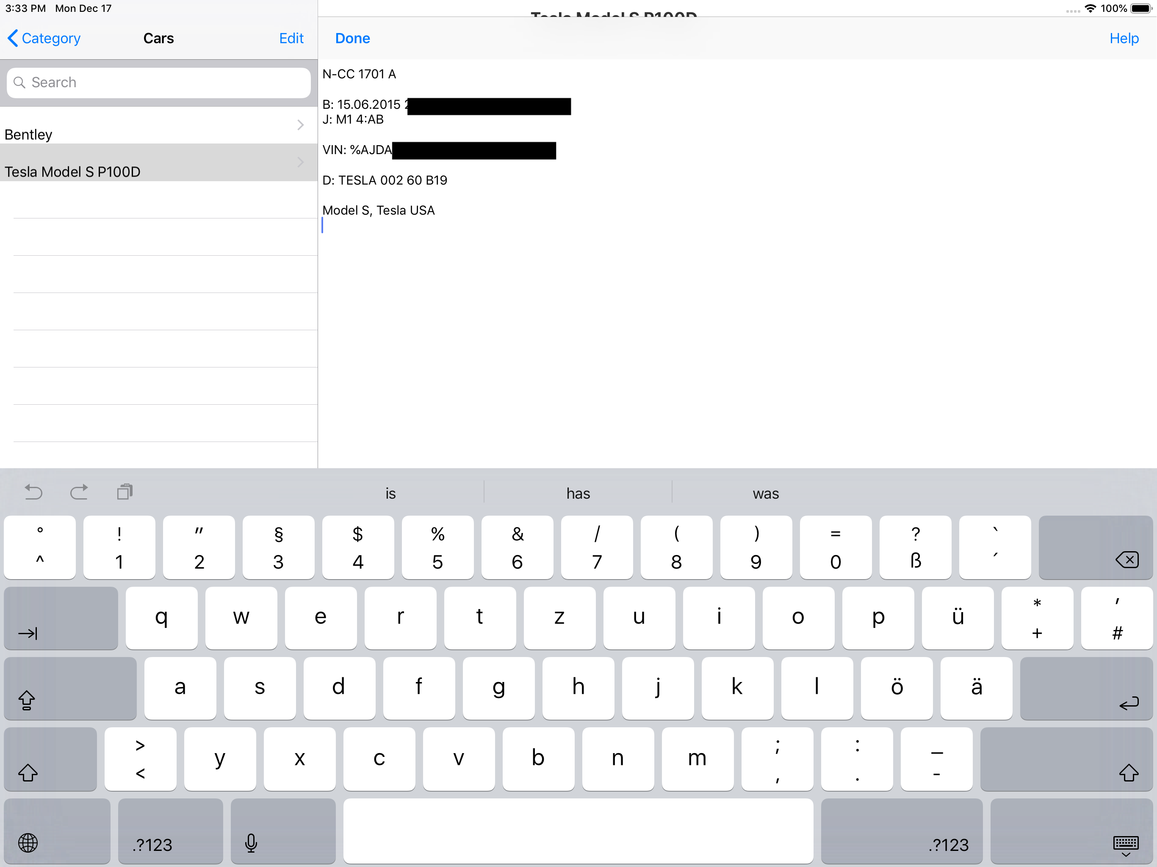Tap Done to finish editing
Screen dimensions: 1157x867
click(352, 38)
